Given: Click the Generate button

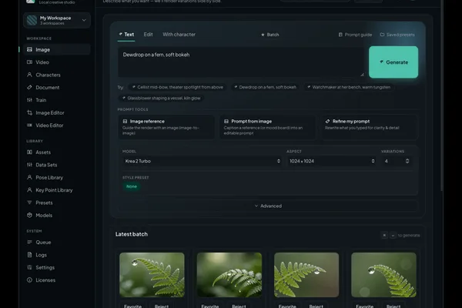Looking at the screenshot, I should [x=393, y=62].
